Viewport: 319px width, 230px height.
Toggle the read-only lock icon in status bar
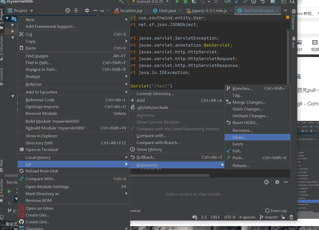point(283,217)
